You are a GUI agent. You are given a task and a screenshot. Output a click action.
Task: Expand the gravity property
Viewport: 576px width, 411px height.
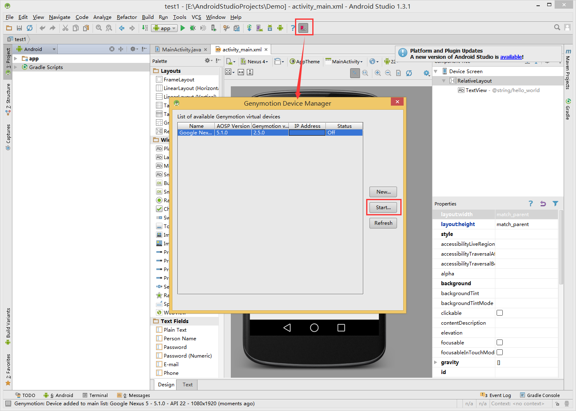(436, 362)
